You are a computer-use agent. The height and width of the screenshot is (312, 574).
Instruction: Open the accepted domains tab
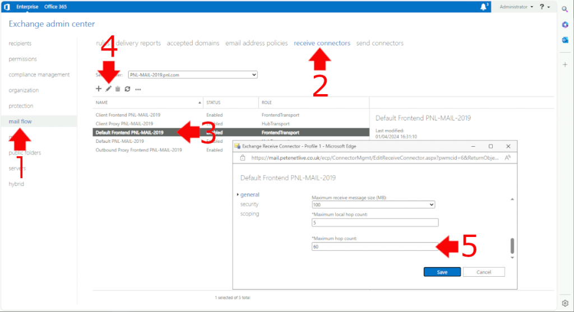point(193,43)
